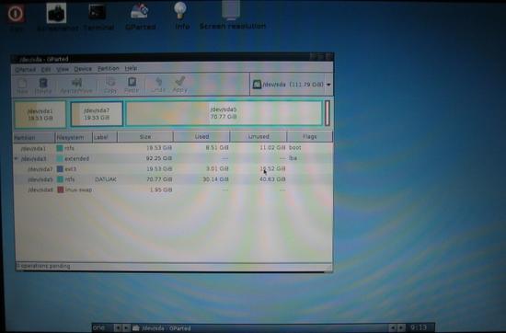
Task: Select the /dev/sda1 partition row
Action: pyautogui.click(x=173, y=148)
